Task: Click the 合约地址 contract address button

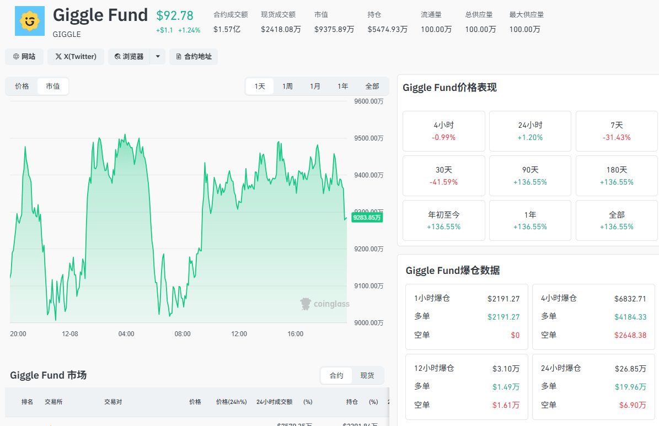Action: 194,56
